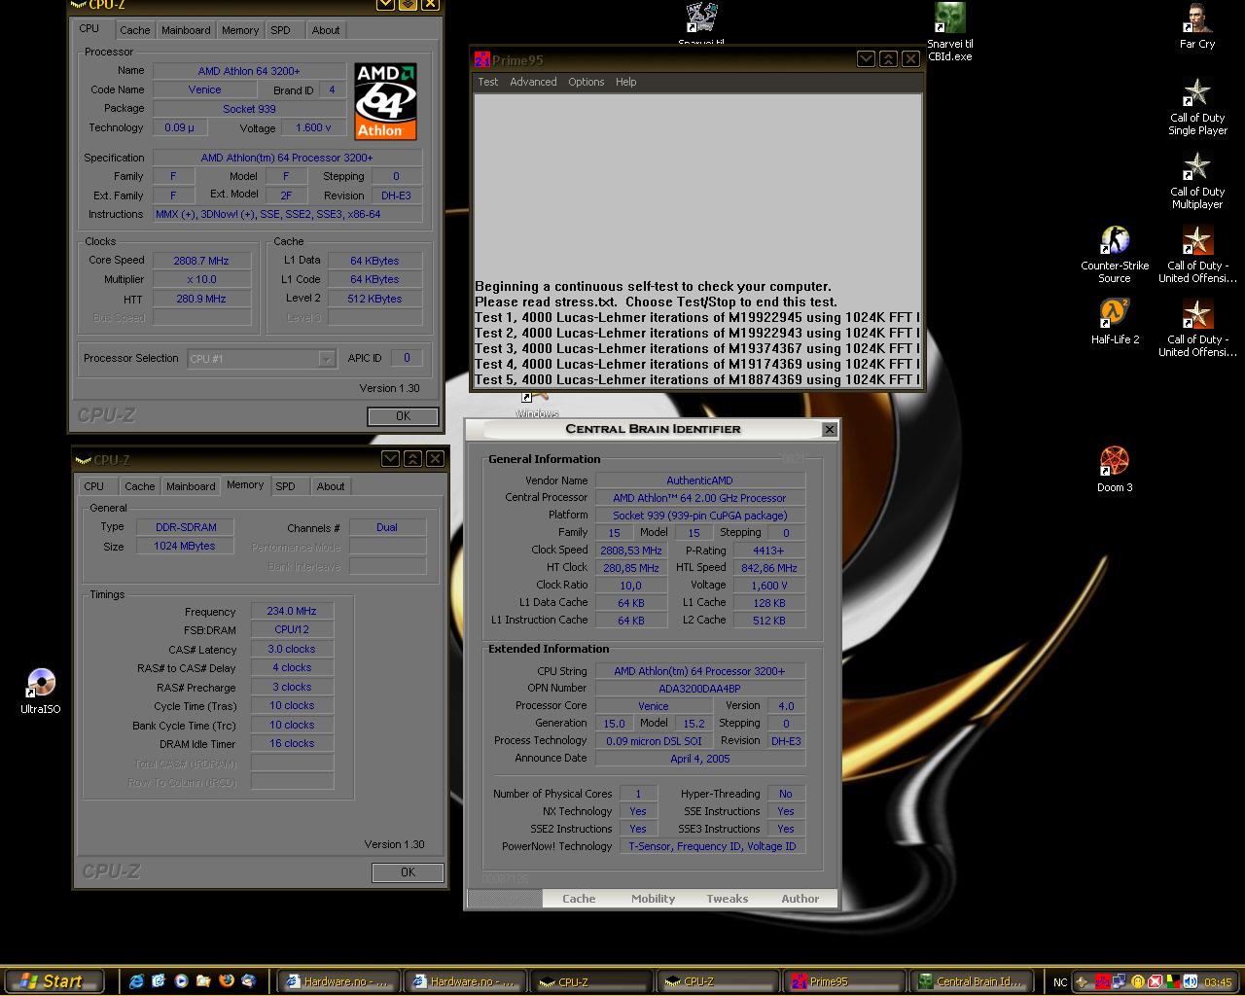
Task: Switch to Prime95 via taskbar button
Action: pos(843,981)
